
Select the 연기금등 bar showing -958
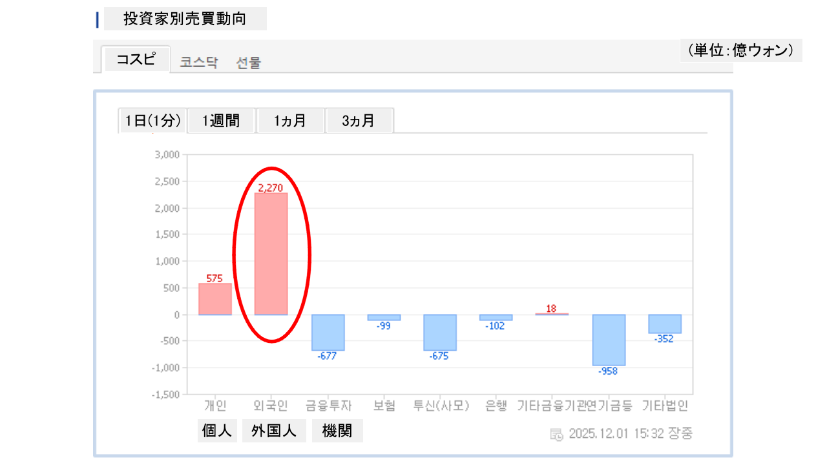point(609,340)
